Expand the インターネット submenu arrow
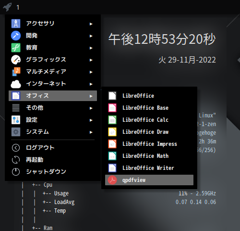 click(91, 84)
